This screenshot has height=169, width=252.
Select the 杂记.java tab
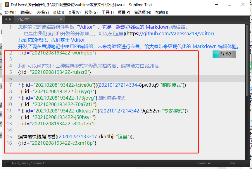coord(39,19)
